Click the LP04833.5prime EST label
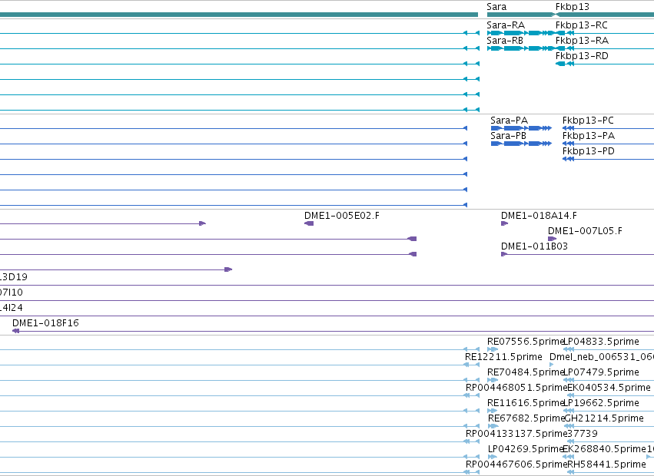Viewport: 654px width, 476px height. tap(601, 342)
